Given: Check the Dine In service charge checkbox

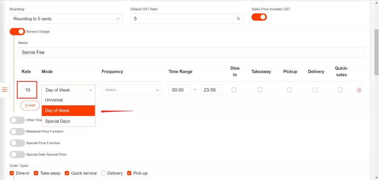Looking at the screenshot, I should pyautogui.click(x=234, y=90).
